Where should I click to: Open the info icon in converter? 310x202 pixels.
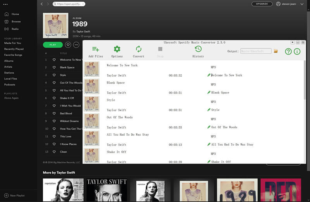tap(297, 51)
